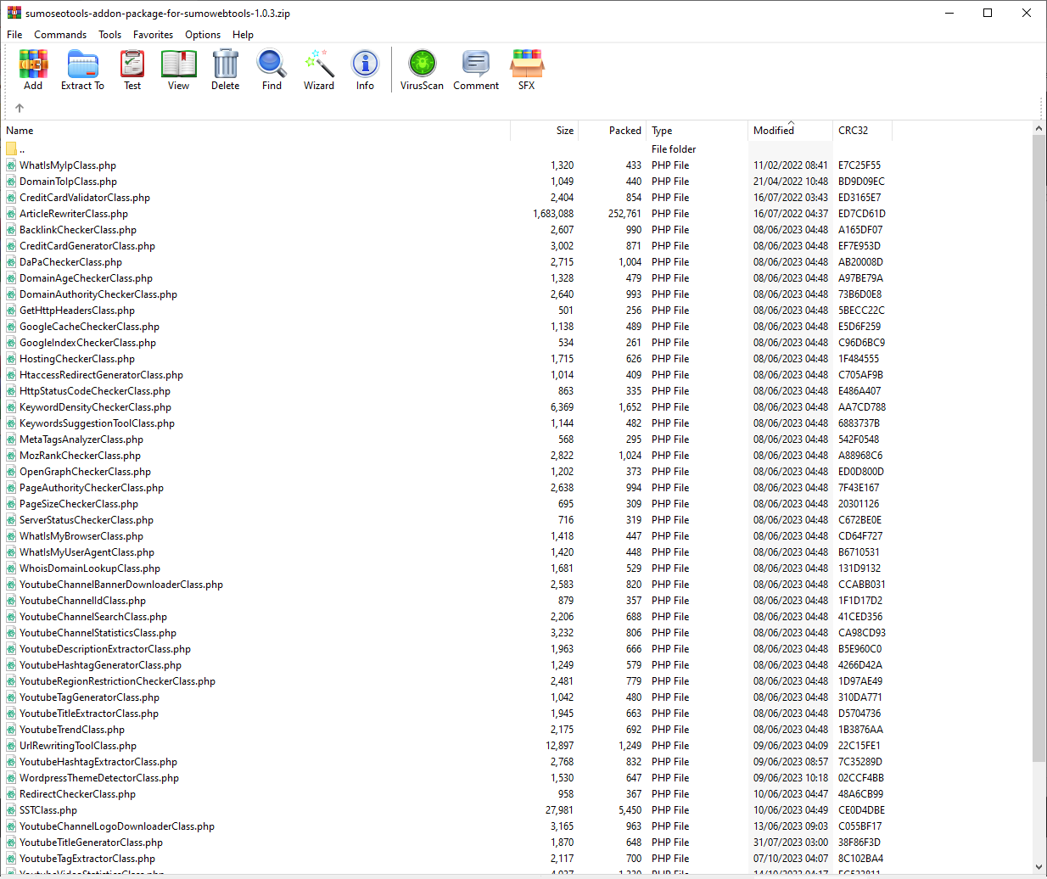This screenshot has height=879, width=1047.
Task: Sort list by Name column header
Action: click(20, 131)
